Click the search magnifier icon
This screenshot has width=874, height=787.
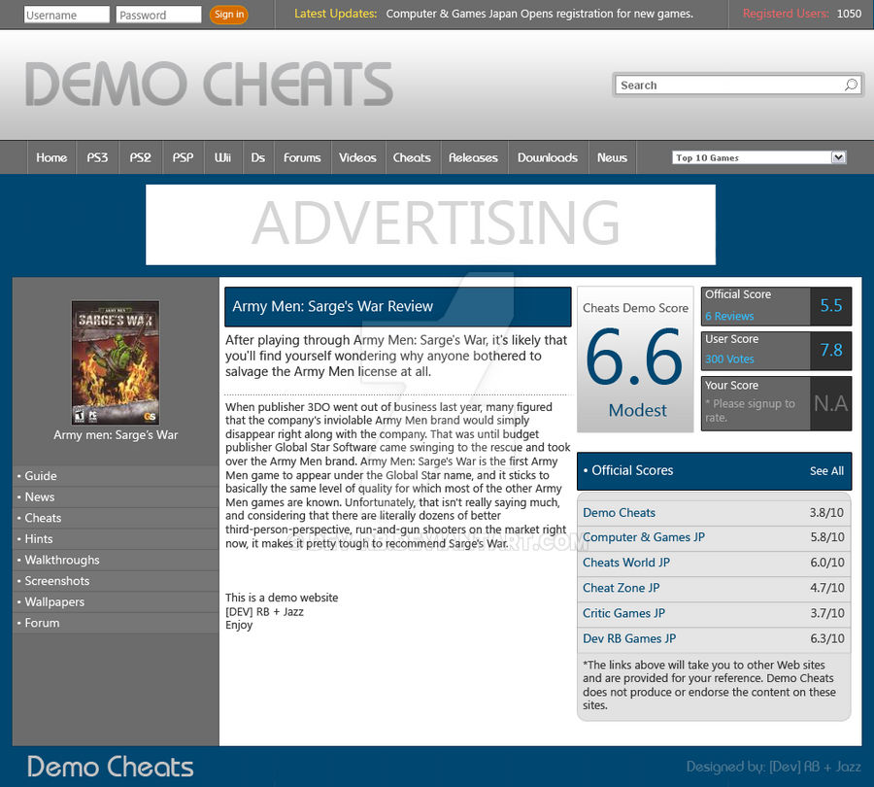[851, 85]
